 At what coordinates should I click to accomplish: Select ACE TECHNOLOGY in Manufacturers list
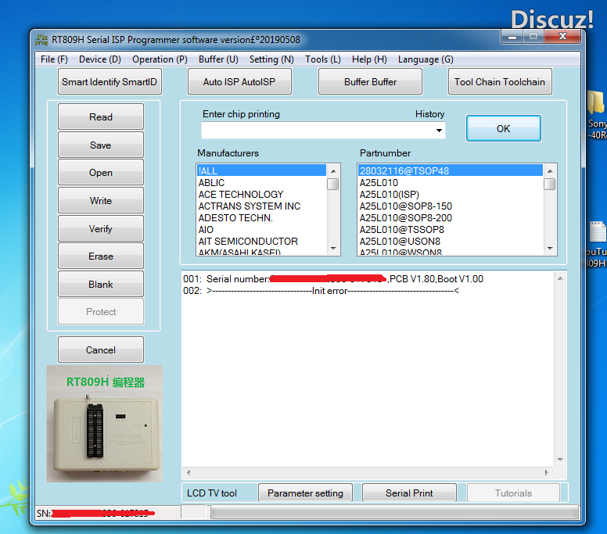(x=241, y=195)
